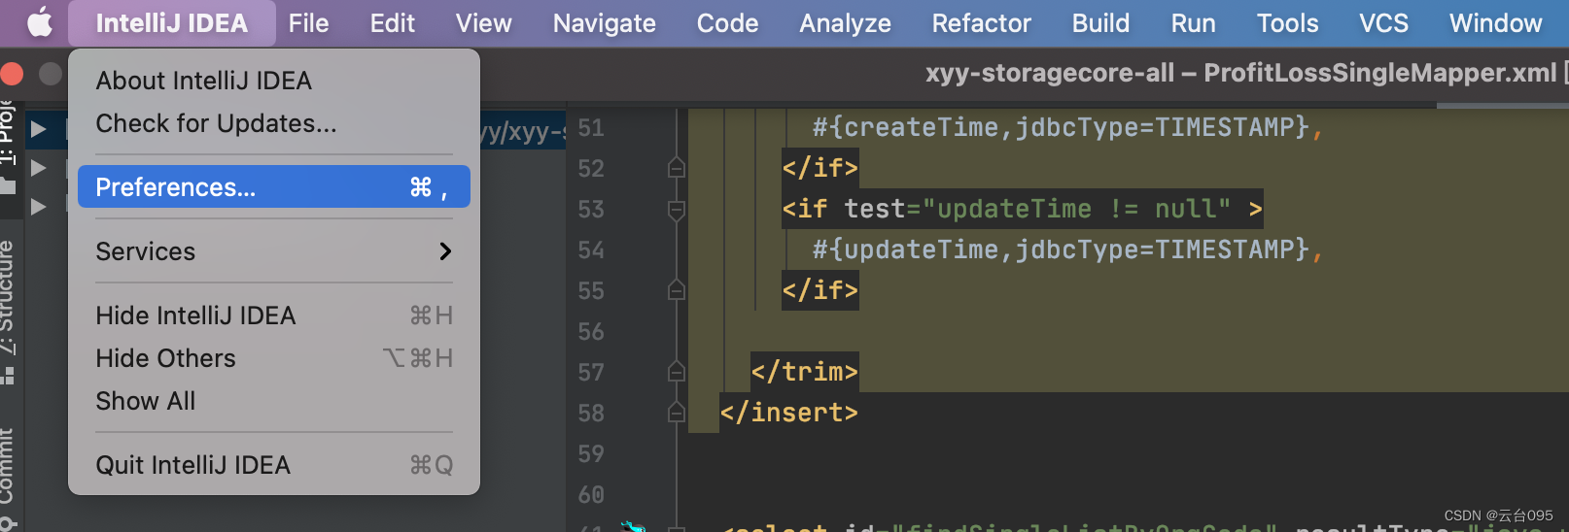
Task: Open the VCS menu
Action: pyautogui.click(x=1383, y=23)
